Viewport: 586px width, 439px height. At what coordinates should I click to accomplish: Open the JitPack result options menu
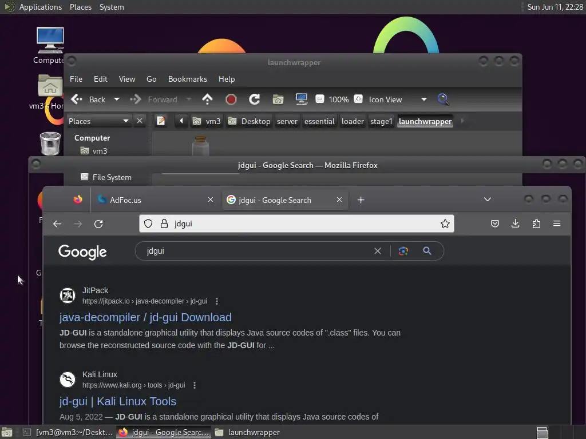[217, 301]
